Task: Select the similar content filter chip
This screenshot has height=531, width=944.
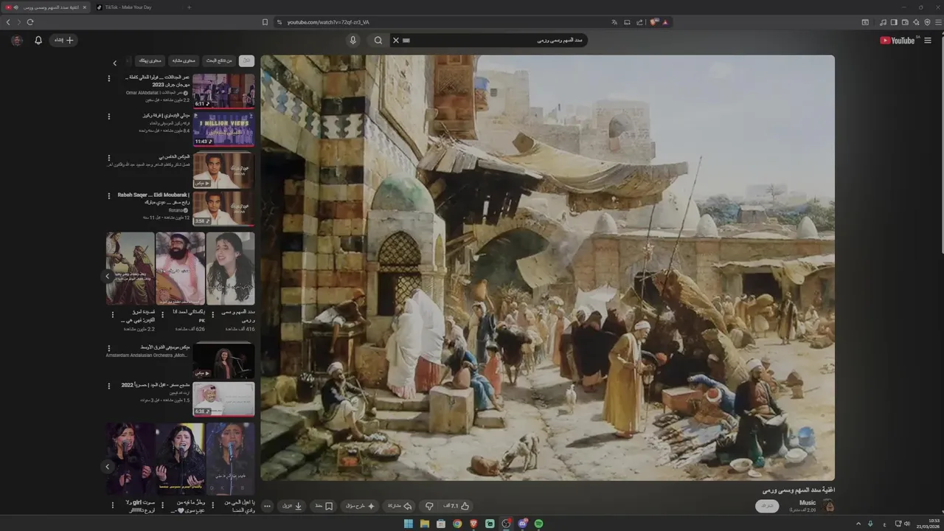Action: 183,60
